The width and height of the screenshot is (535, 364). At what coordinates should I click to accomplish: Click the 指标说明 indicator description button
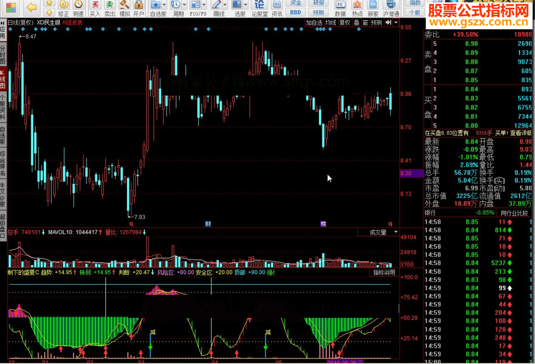[384, 272]
